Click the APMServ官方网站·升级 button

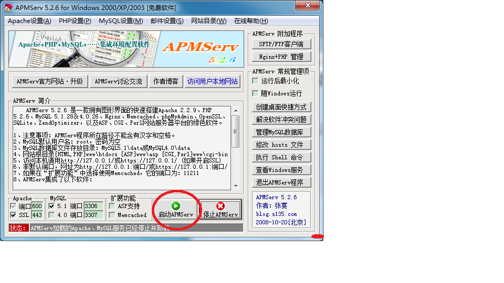[x=50, y=82]
